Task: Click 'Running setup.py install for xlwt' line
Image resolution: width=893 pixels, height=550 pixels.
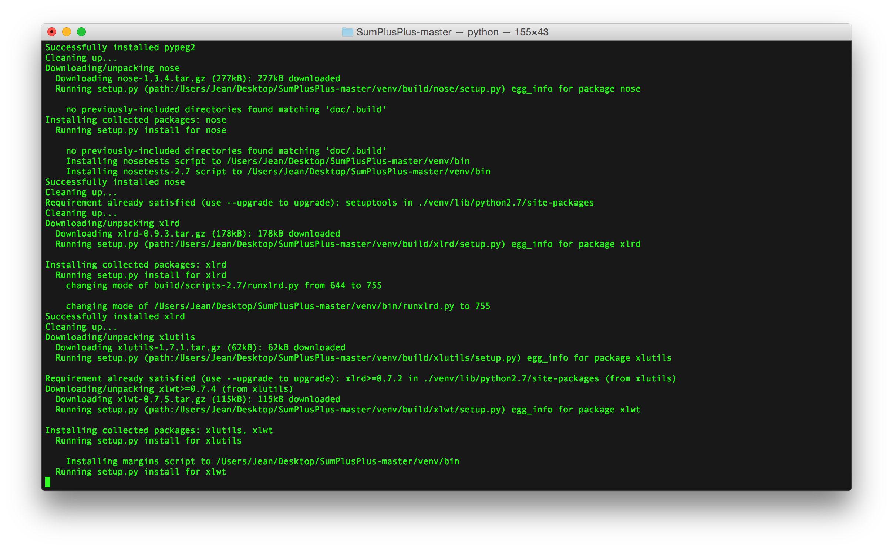Action: (x=141, y=472)
